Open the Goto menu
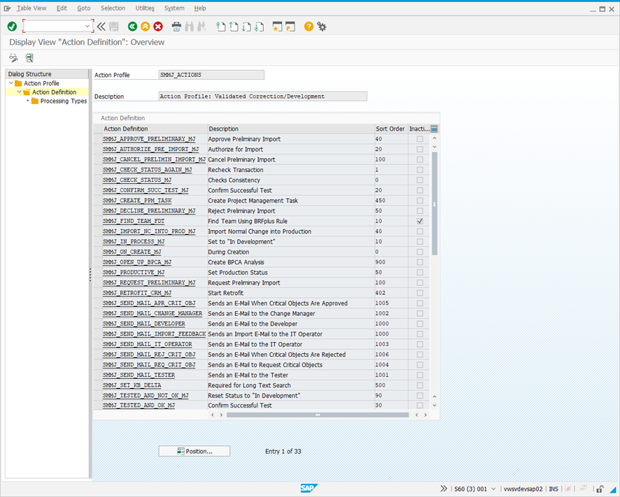The height and width of the screenshot is (497, 620). click(x=84, y=8)
